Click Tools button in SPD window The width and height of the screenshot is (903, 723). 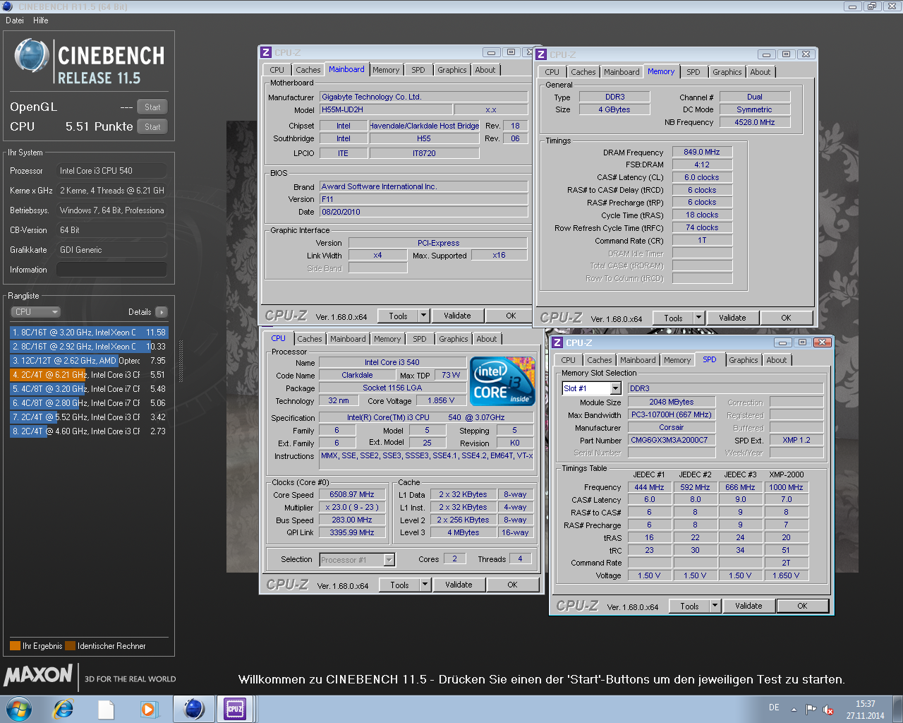(x=689, y=606)
